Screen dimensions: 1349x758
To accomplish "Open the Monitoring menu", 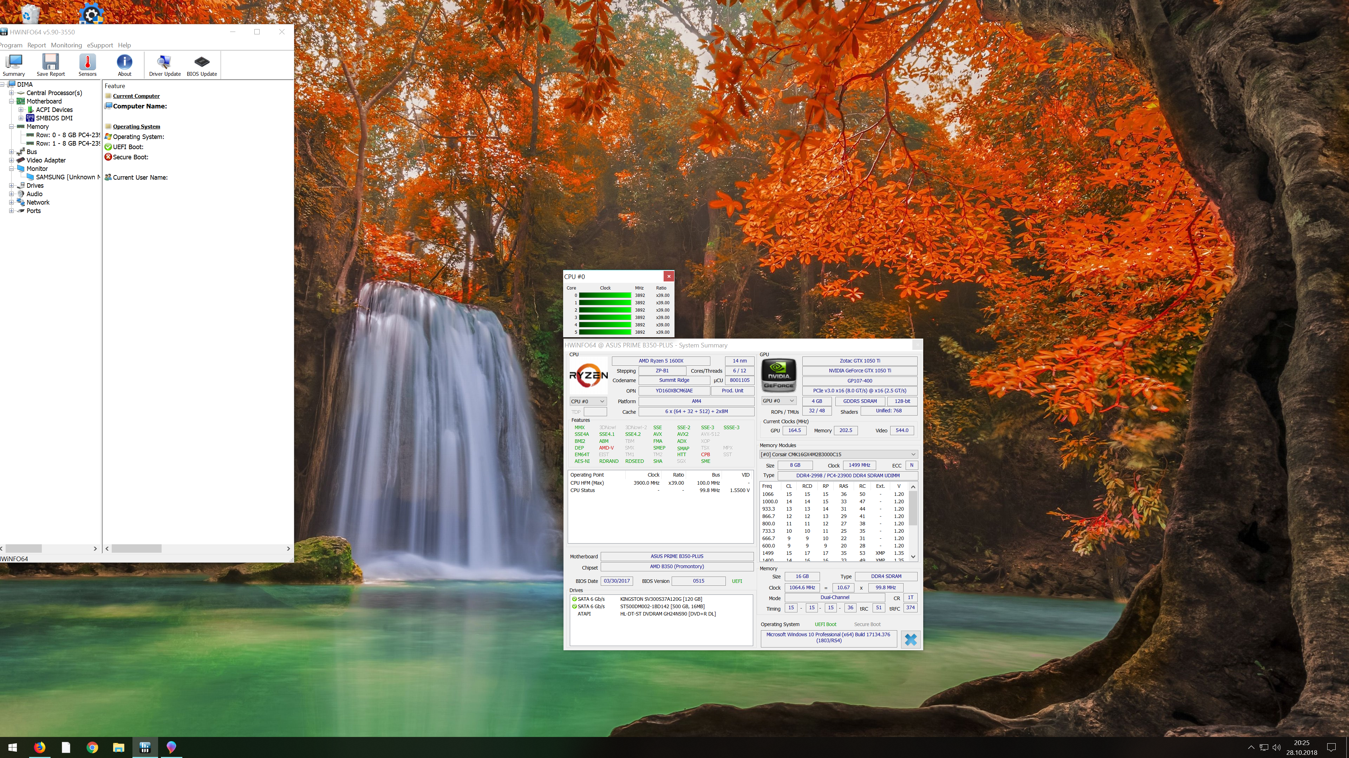I will tap(66, 46).
